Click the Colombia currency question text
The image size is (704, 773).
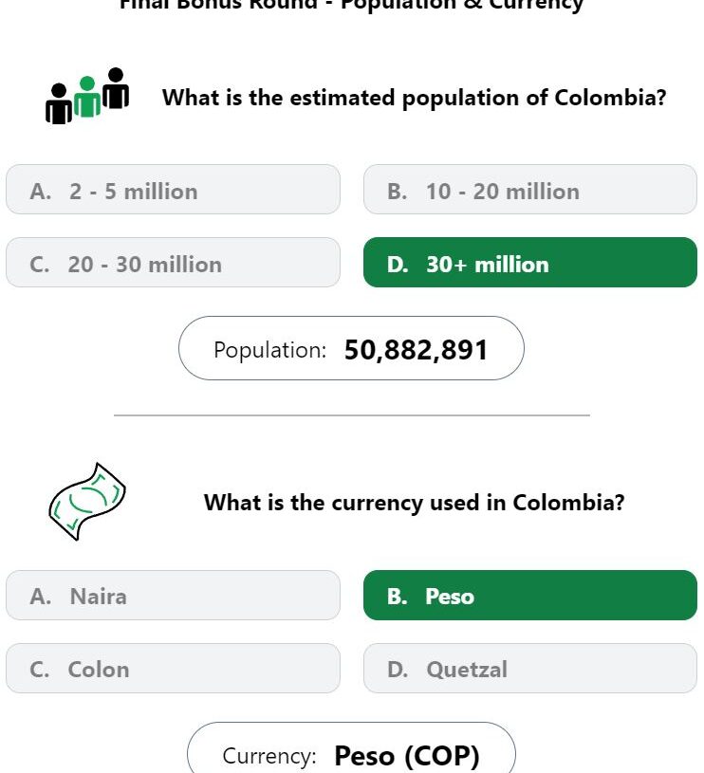(414, 503)
